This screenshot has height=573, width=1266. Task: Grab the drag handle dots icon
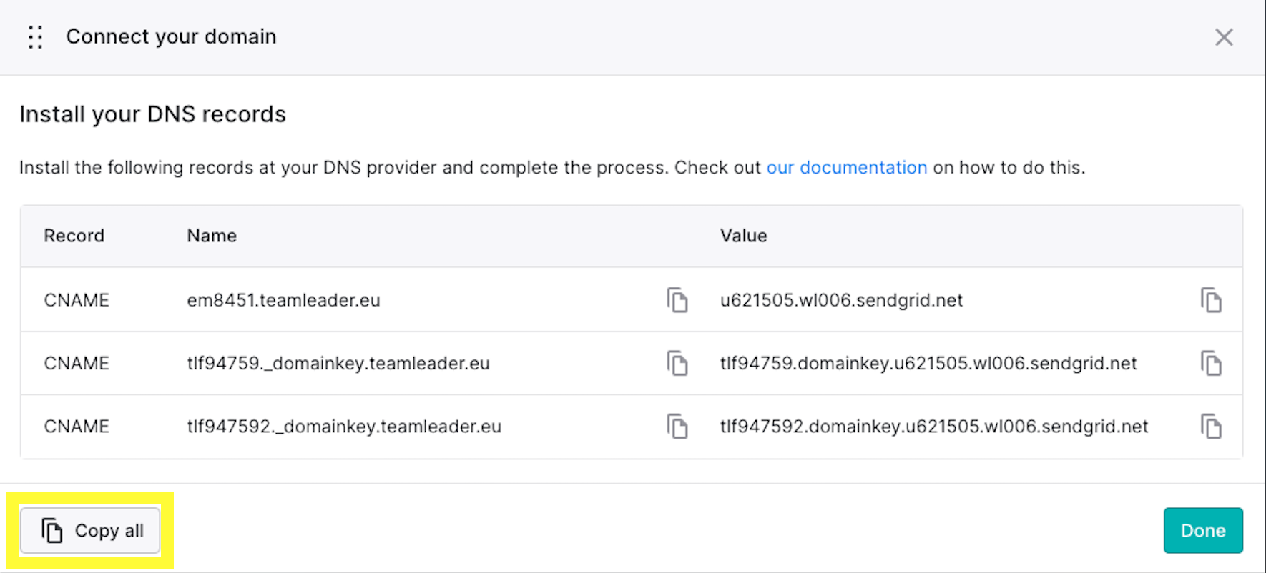click(x=36, y=37)
